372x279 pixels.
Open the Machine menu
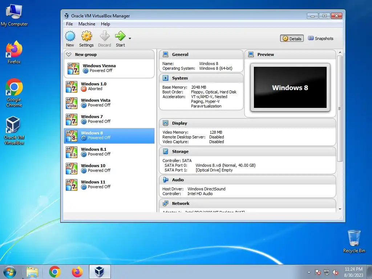(x=87, y=24)
